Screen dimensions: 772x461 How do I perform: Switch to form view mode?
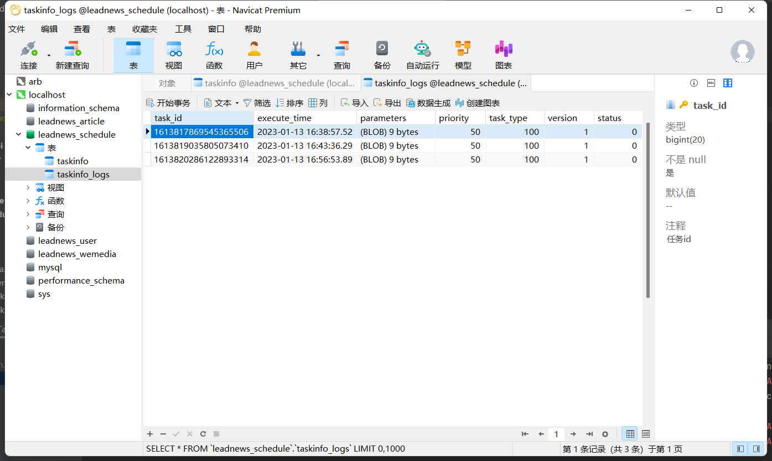coord(646,434)
